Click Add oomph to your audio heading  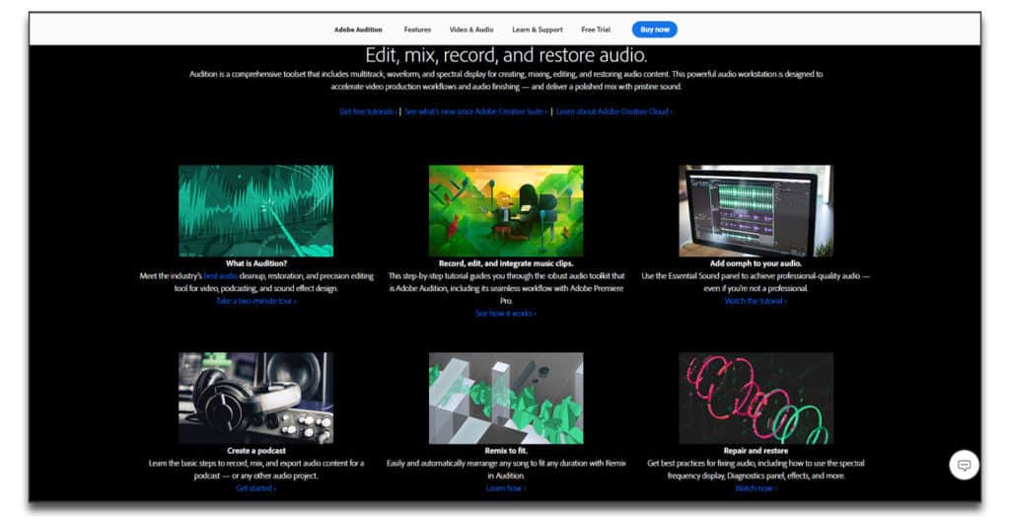756,263
